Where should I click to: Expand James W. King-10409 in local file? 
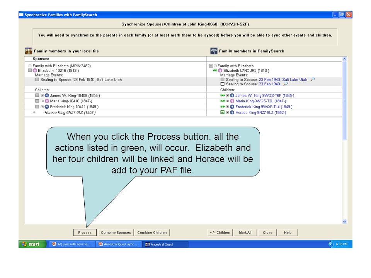(42, 95)
